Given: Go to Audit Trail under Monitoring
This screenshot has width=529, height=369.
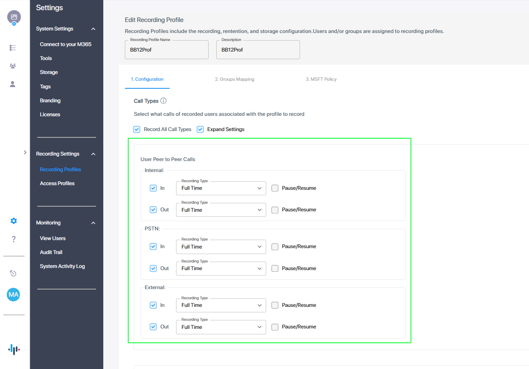Looking at the screenshot, I should click(x=51, y=252).
